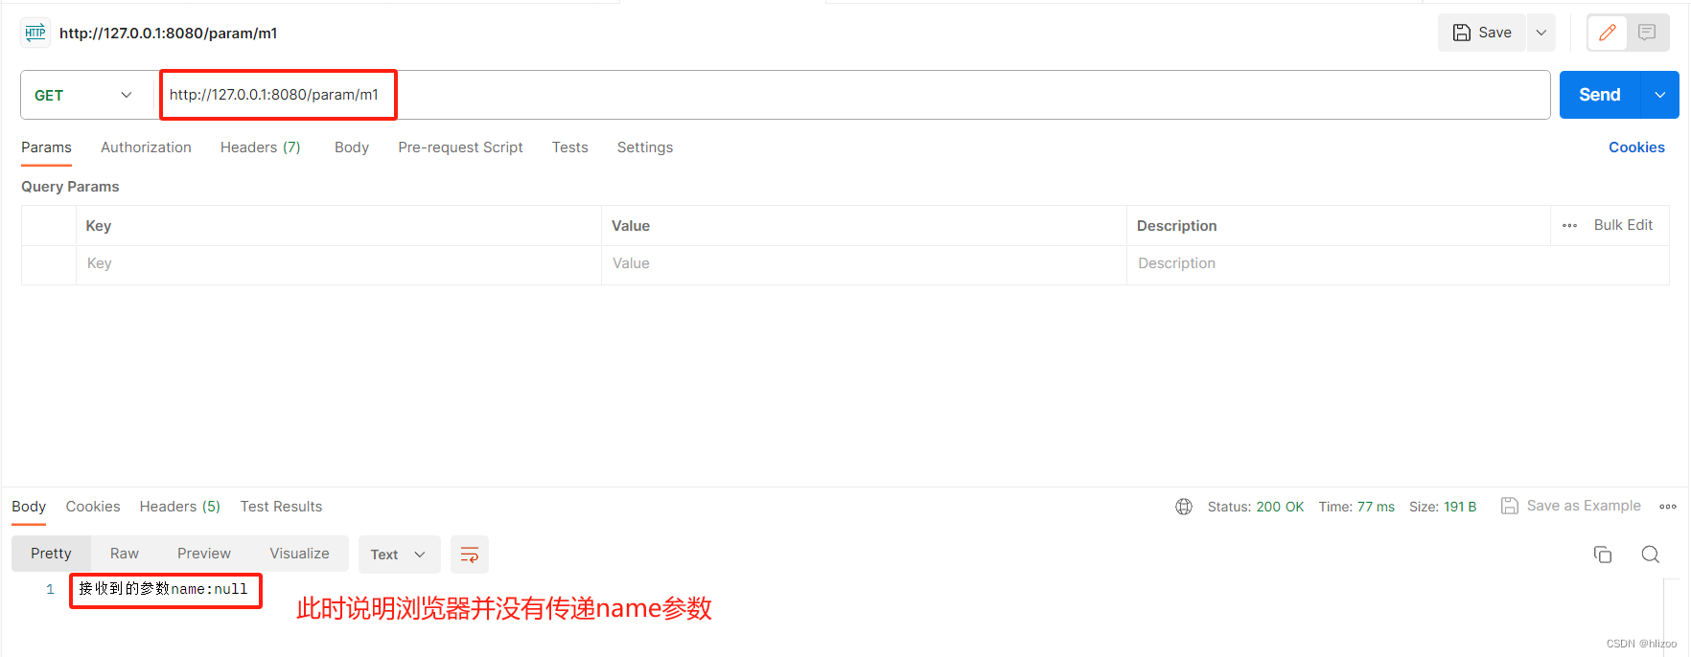Select the Raw view
This screenshot has width=1691, height=657.
pos(125,554)
